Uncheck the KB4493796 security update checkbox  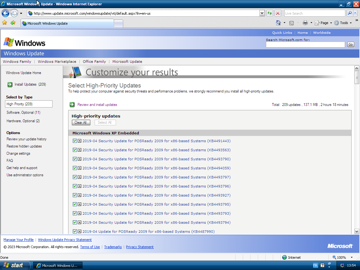click(75, 186)
